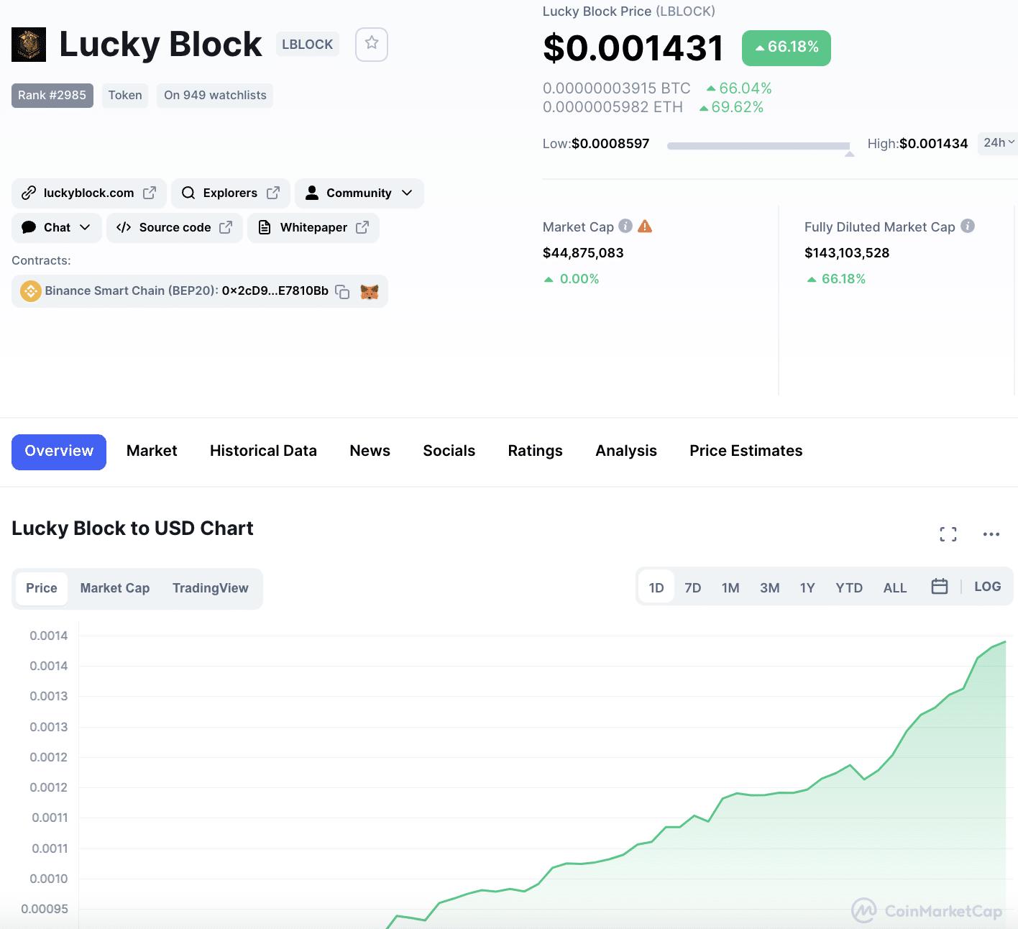Open the Analysis tab
The height and width of the screenshot is (929, 1018).
pyautogui.click(x=626, y=451)
